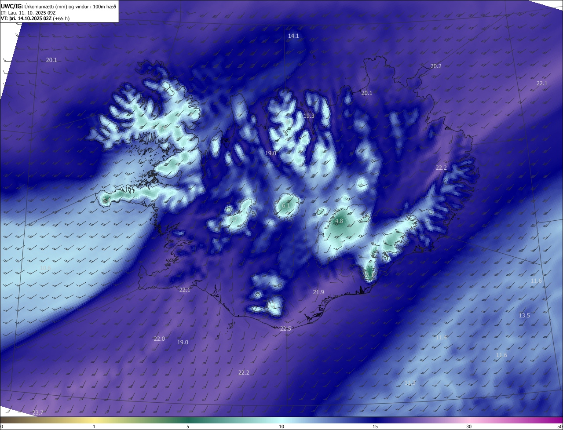
Task: Click the '10' tick on the color scale
Action: [281, 426]
